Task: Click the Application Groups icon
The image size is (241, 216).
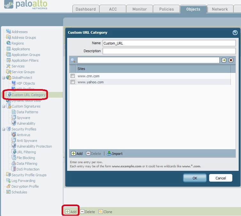Action: (8, 54)
